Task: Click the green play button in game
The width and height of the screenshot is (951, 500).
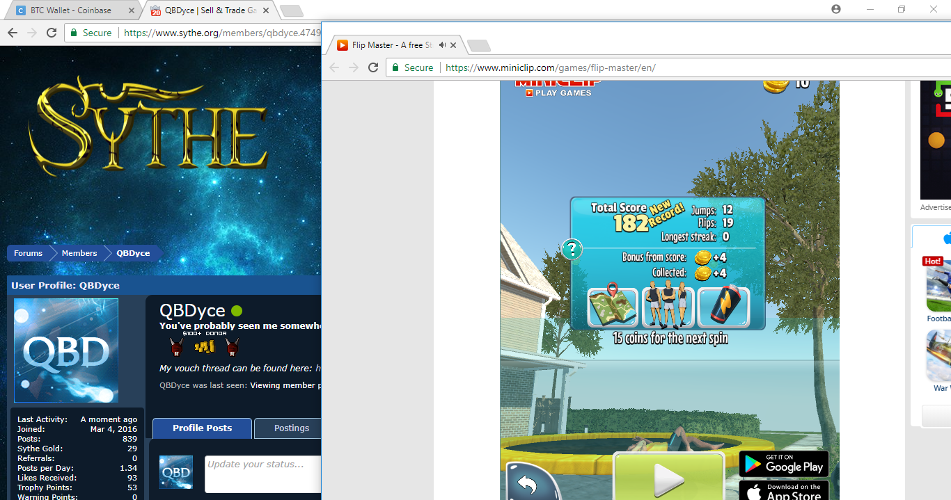Action: pos(668,477)
